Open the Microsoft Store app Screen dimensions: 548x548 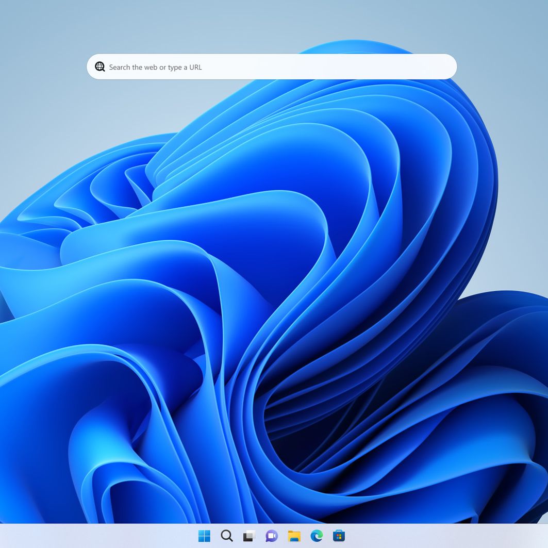coord(339,536)
